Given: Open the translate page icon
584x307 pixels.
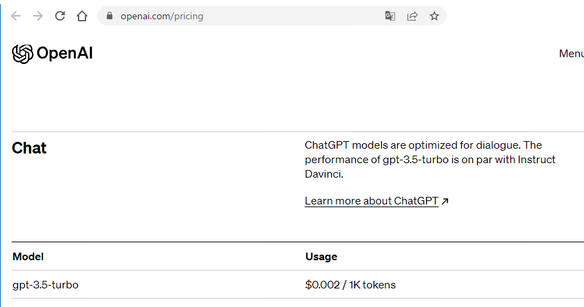Looking at the screenshot, I should pyautogui.click(x=390, y=16).
